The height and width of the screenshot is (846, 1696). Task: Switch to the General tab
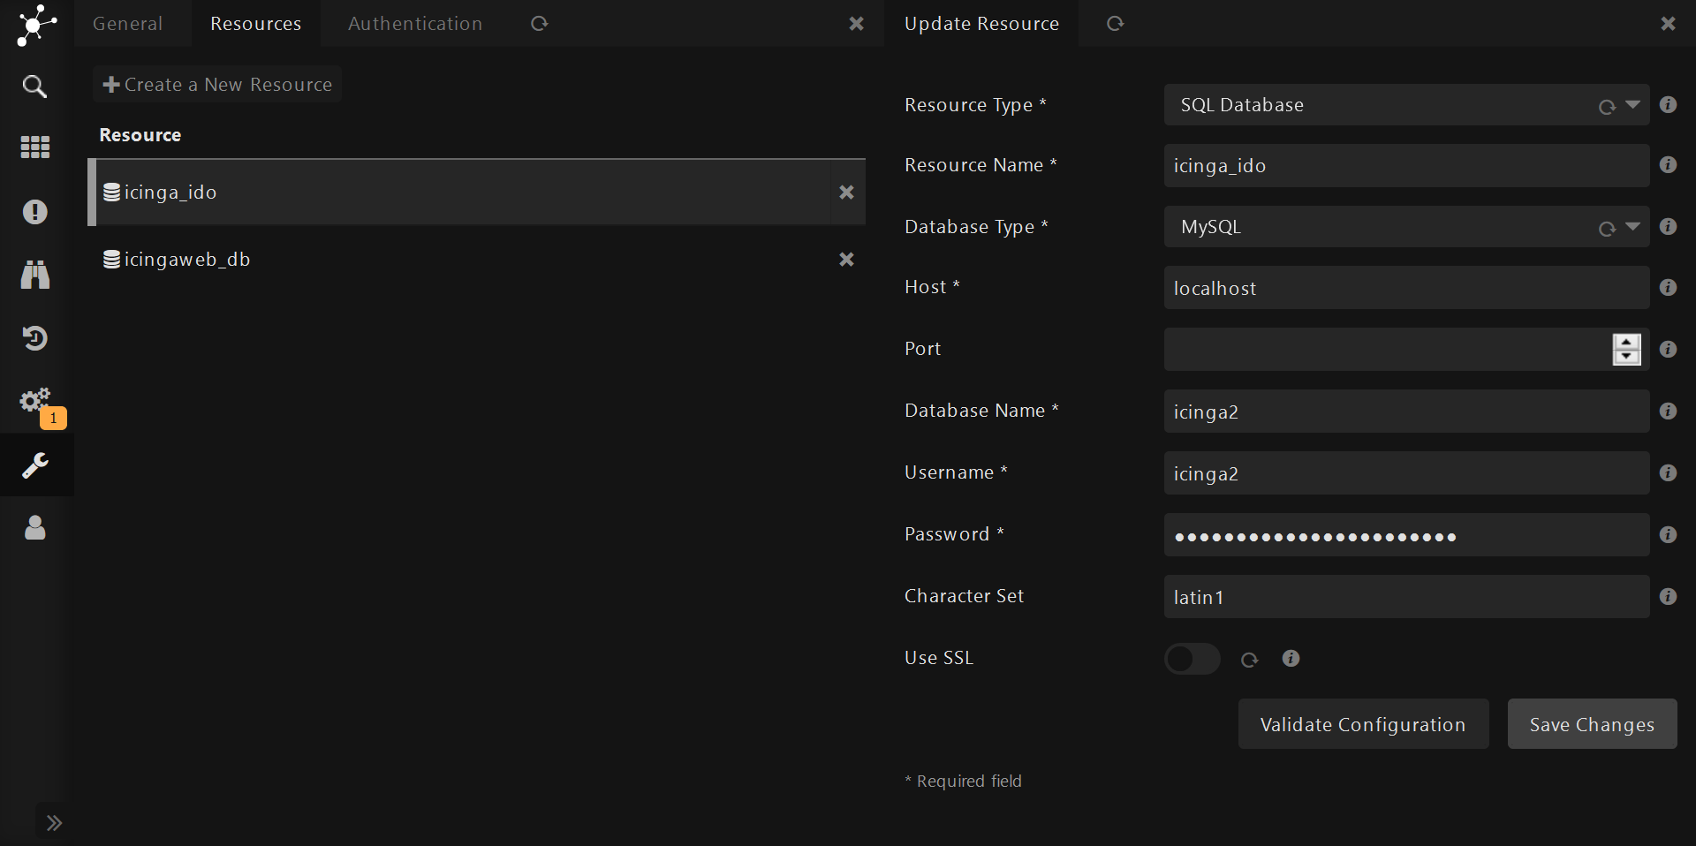coord(127,24)
